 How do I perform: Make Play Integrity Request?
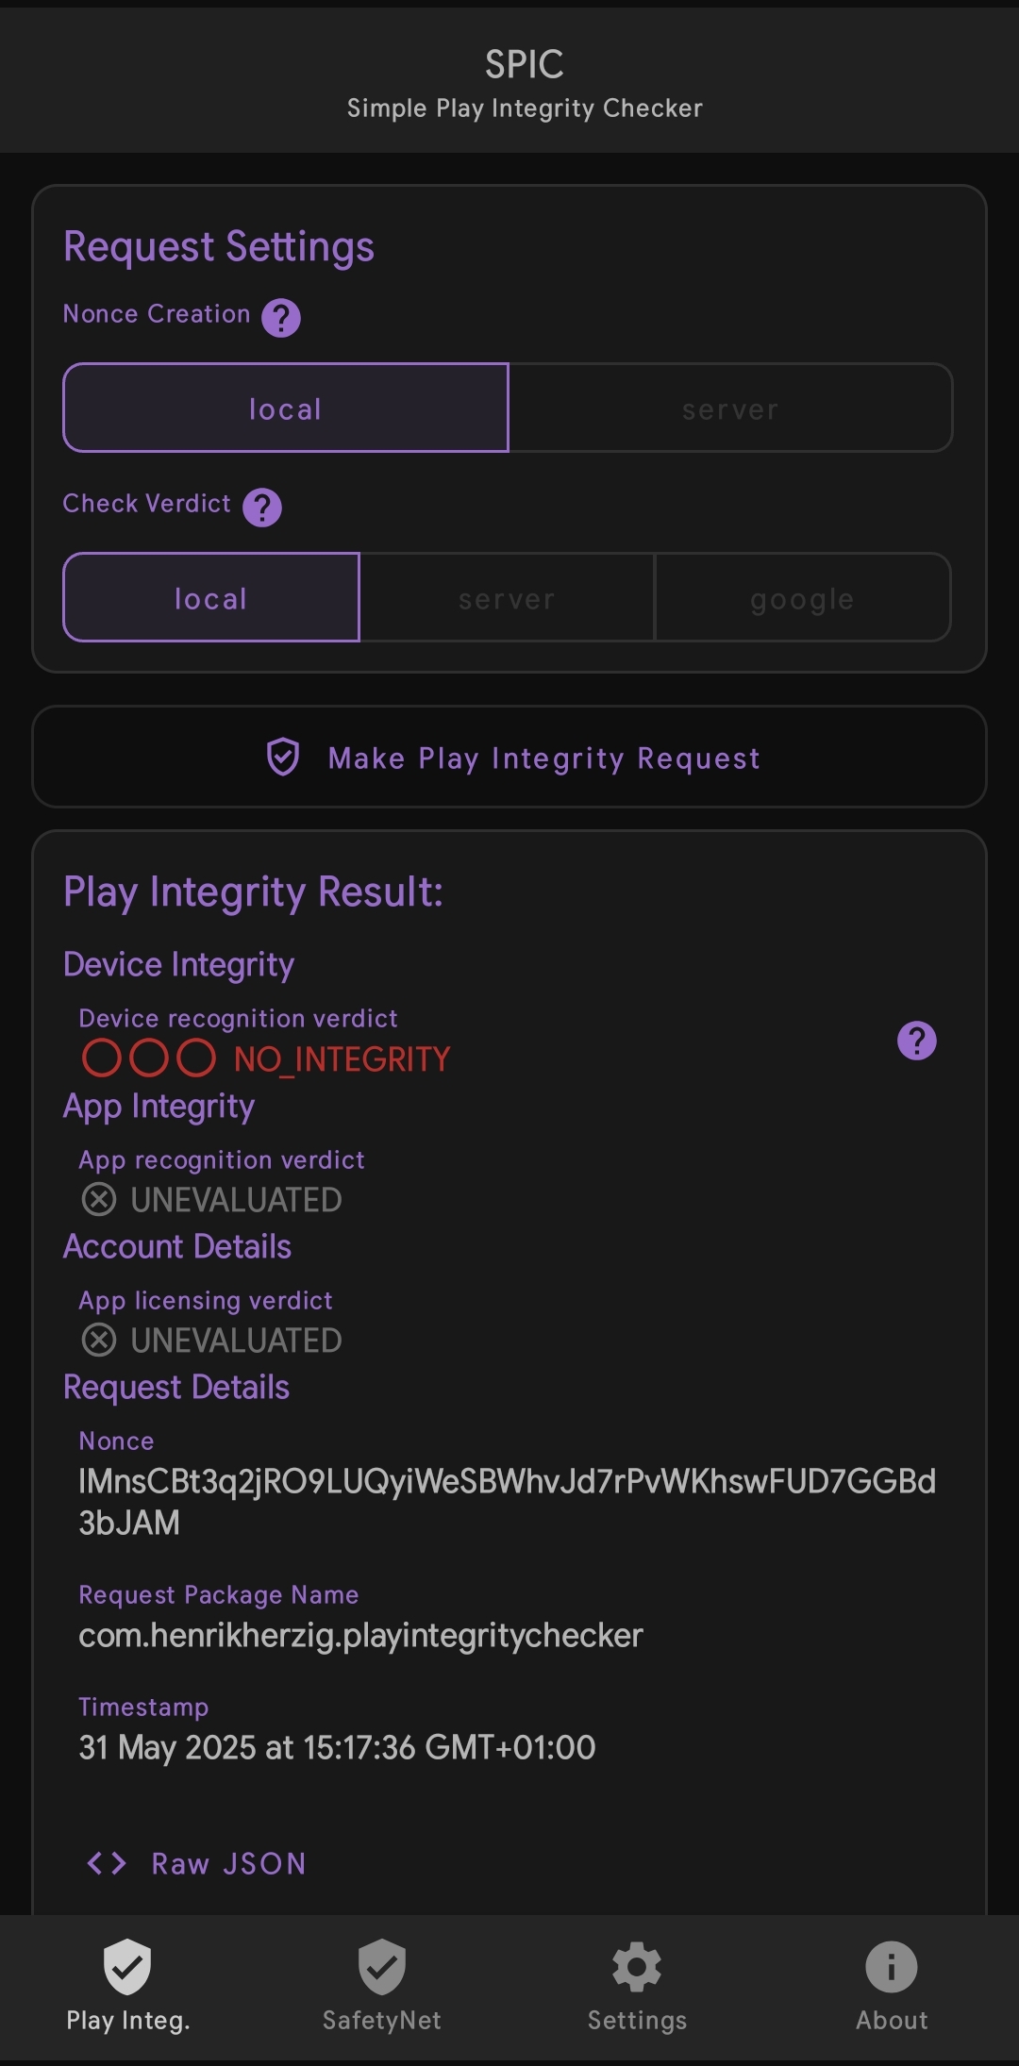tap(509, 757)
